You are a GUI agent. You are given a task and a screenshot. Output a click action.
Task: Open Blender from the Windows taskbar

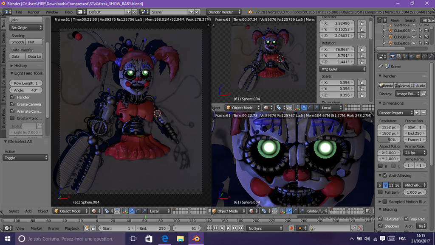[x=196, y=239]
